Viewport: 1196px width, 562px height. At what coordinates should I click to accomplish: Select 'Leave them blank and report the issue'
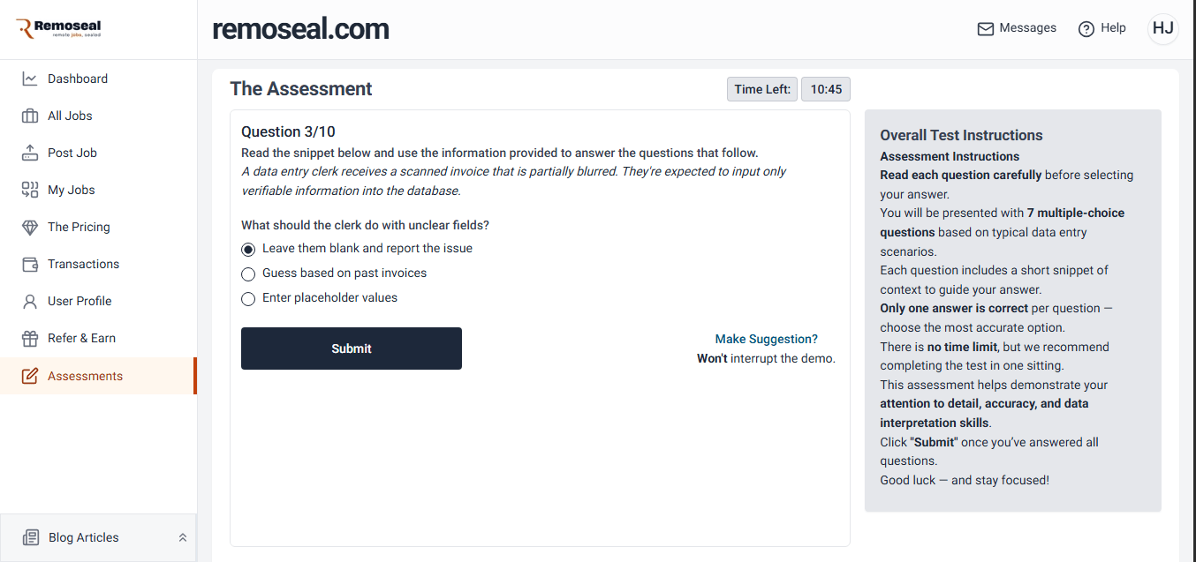(248, 250)
